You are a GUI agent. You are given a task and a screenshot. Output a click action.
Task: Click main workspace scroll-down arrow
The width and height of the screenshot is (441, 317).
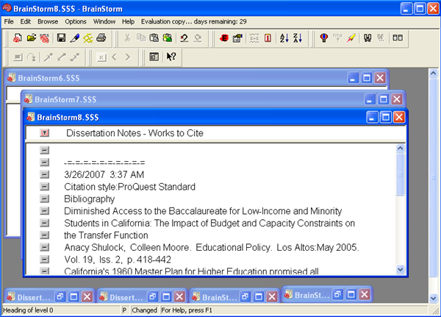[433, 298]
